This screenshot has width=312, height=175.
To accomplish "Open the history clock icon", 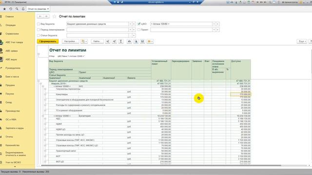I will coord(11,9).
